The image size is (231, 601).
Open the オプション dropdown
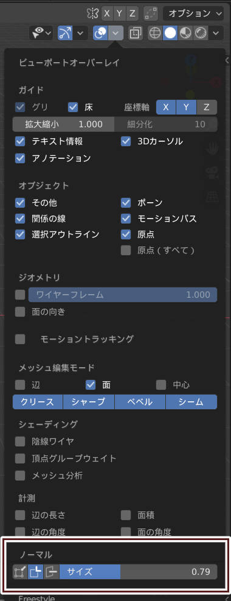[x=193, y=13]
